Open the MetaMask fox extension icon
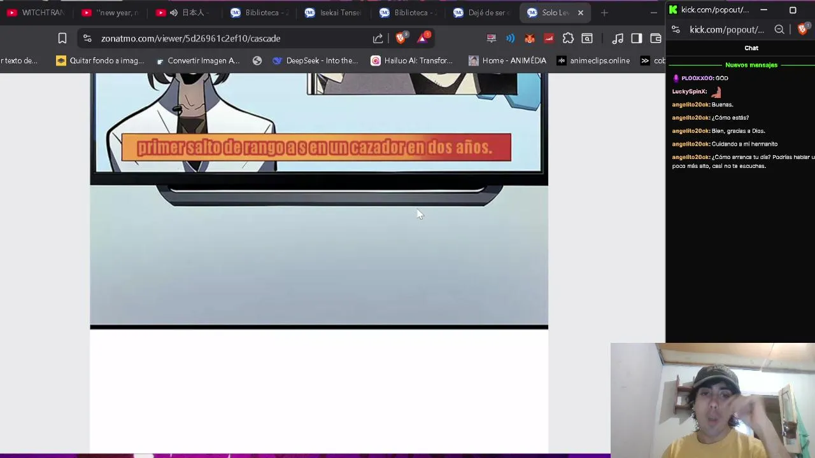815x458 pixels. point(530,39)
